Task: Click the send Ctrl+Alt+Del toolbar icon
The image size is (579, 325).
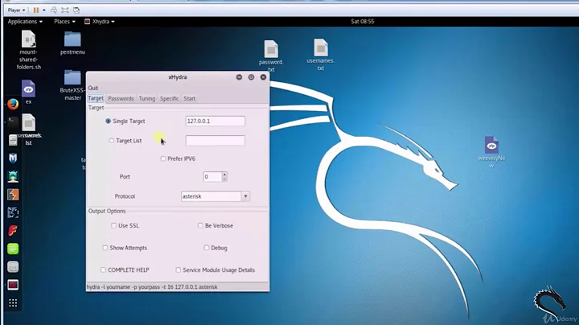Action: tap(54, 10)
